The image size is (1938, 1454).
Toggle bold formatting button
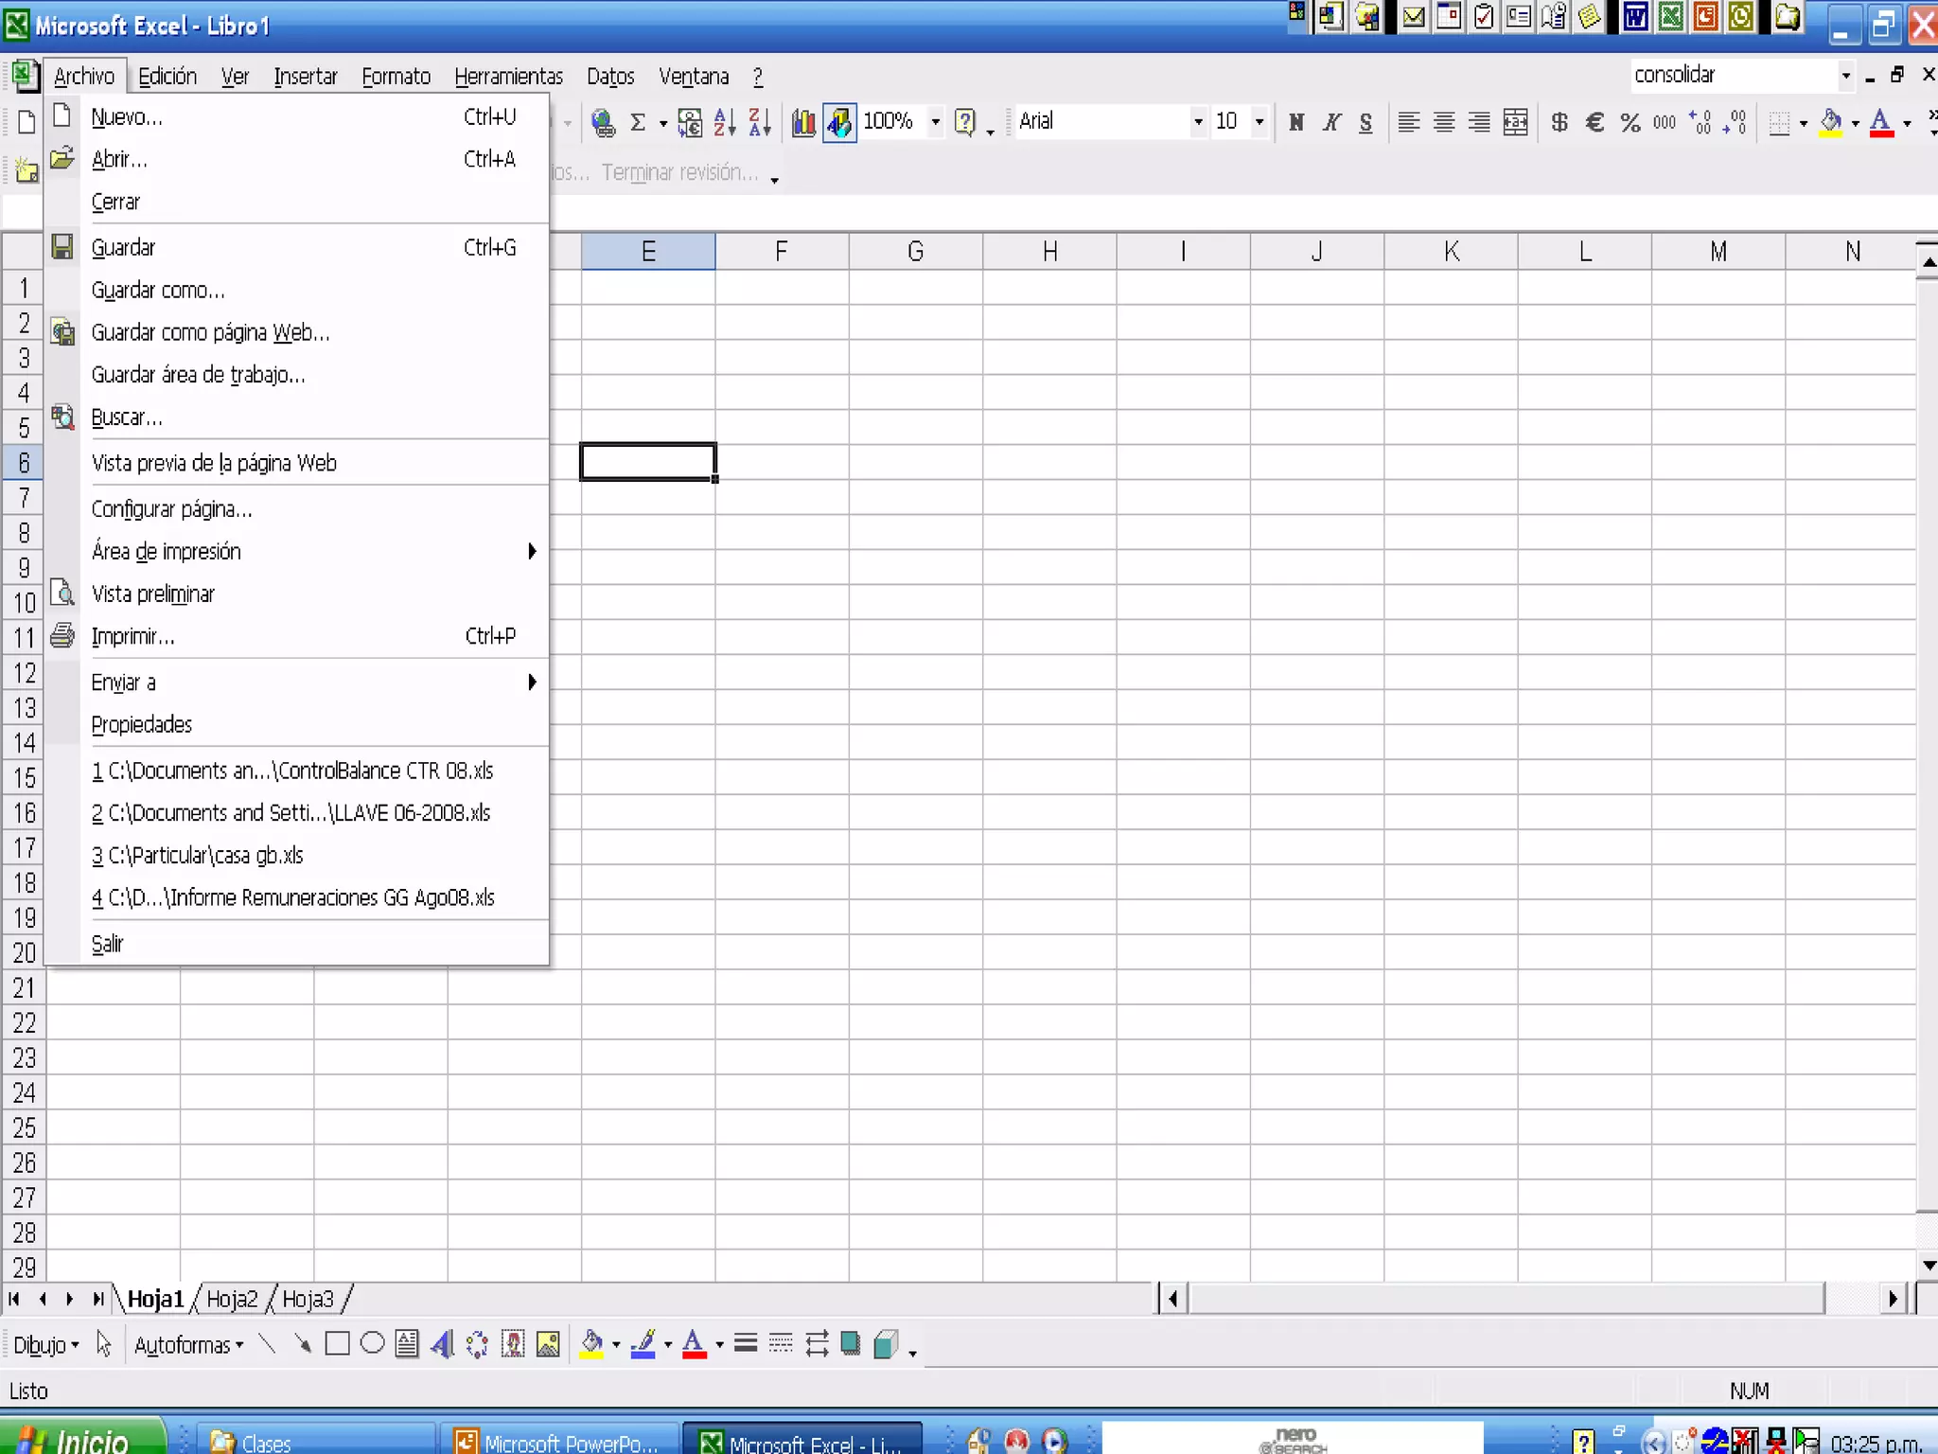pyautogui.click(x=1296, y=122)
